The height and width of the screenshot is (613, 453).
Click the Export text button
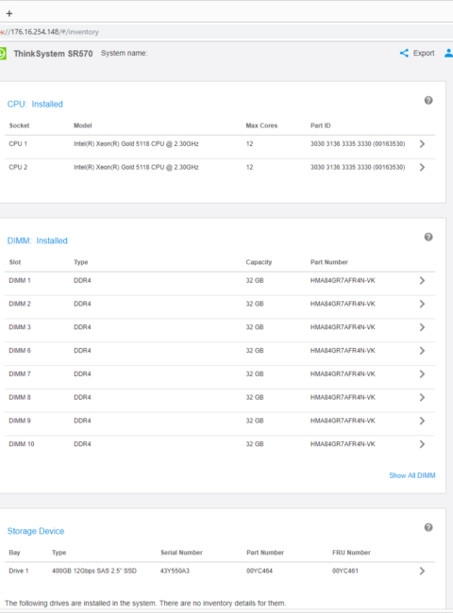point(424,53)
